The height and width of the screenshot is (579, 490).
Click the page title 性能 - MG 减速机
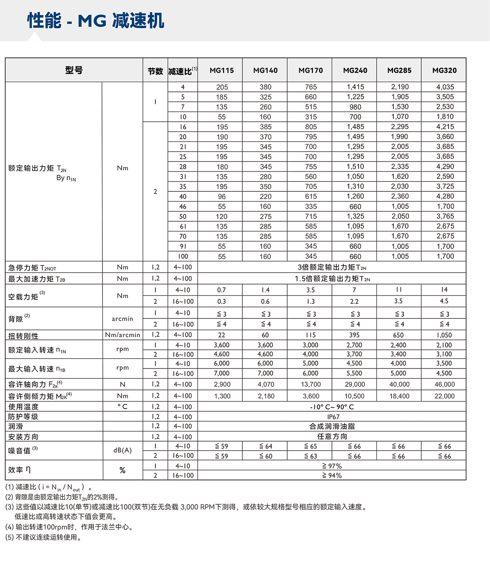click(x=94, y=21)
